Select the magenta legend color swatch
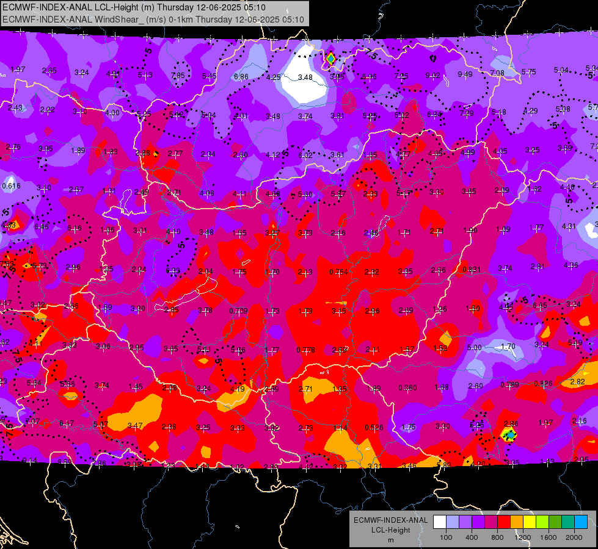 tap(491, 522)
